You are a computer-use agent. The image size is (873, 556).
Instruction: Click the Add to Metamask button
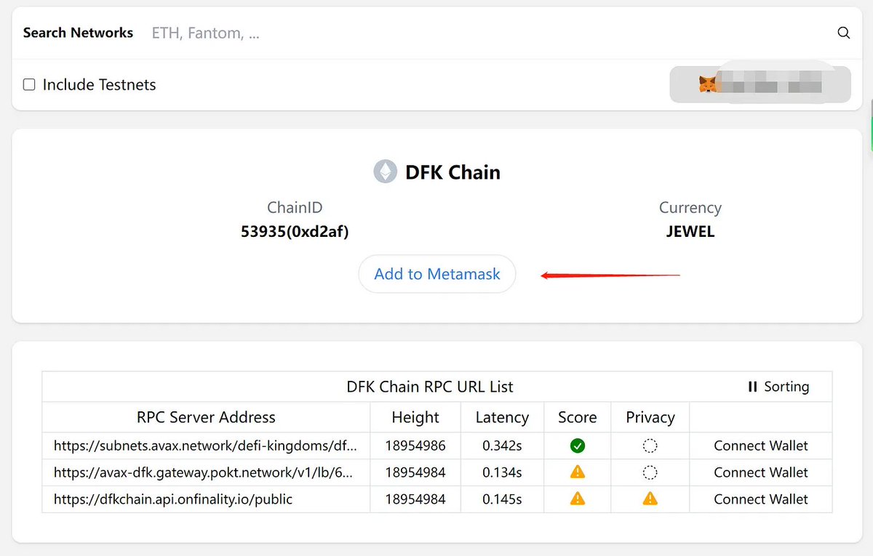436,274
